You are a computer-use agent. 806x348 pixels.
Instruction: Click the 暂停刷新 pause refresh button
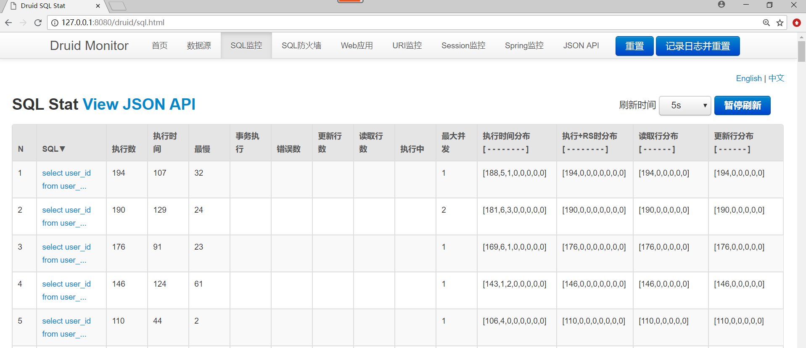pos(743,105)
